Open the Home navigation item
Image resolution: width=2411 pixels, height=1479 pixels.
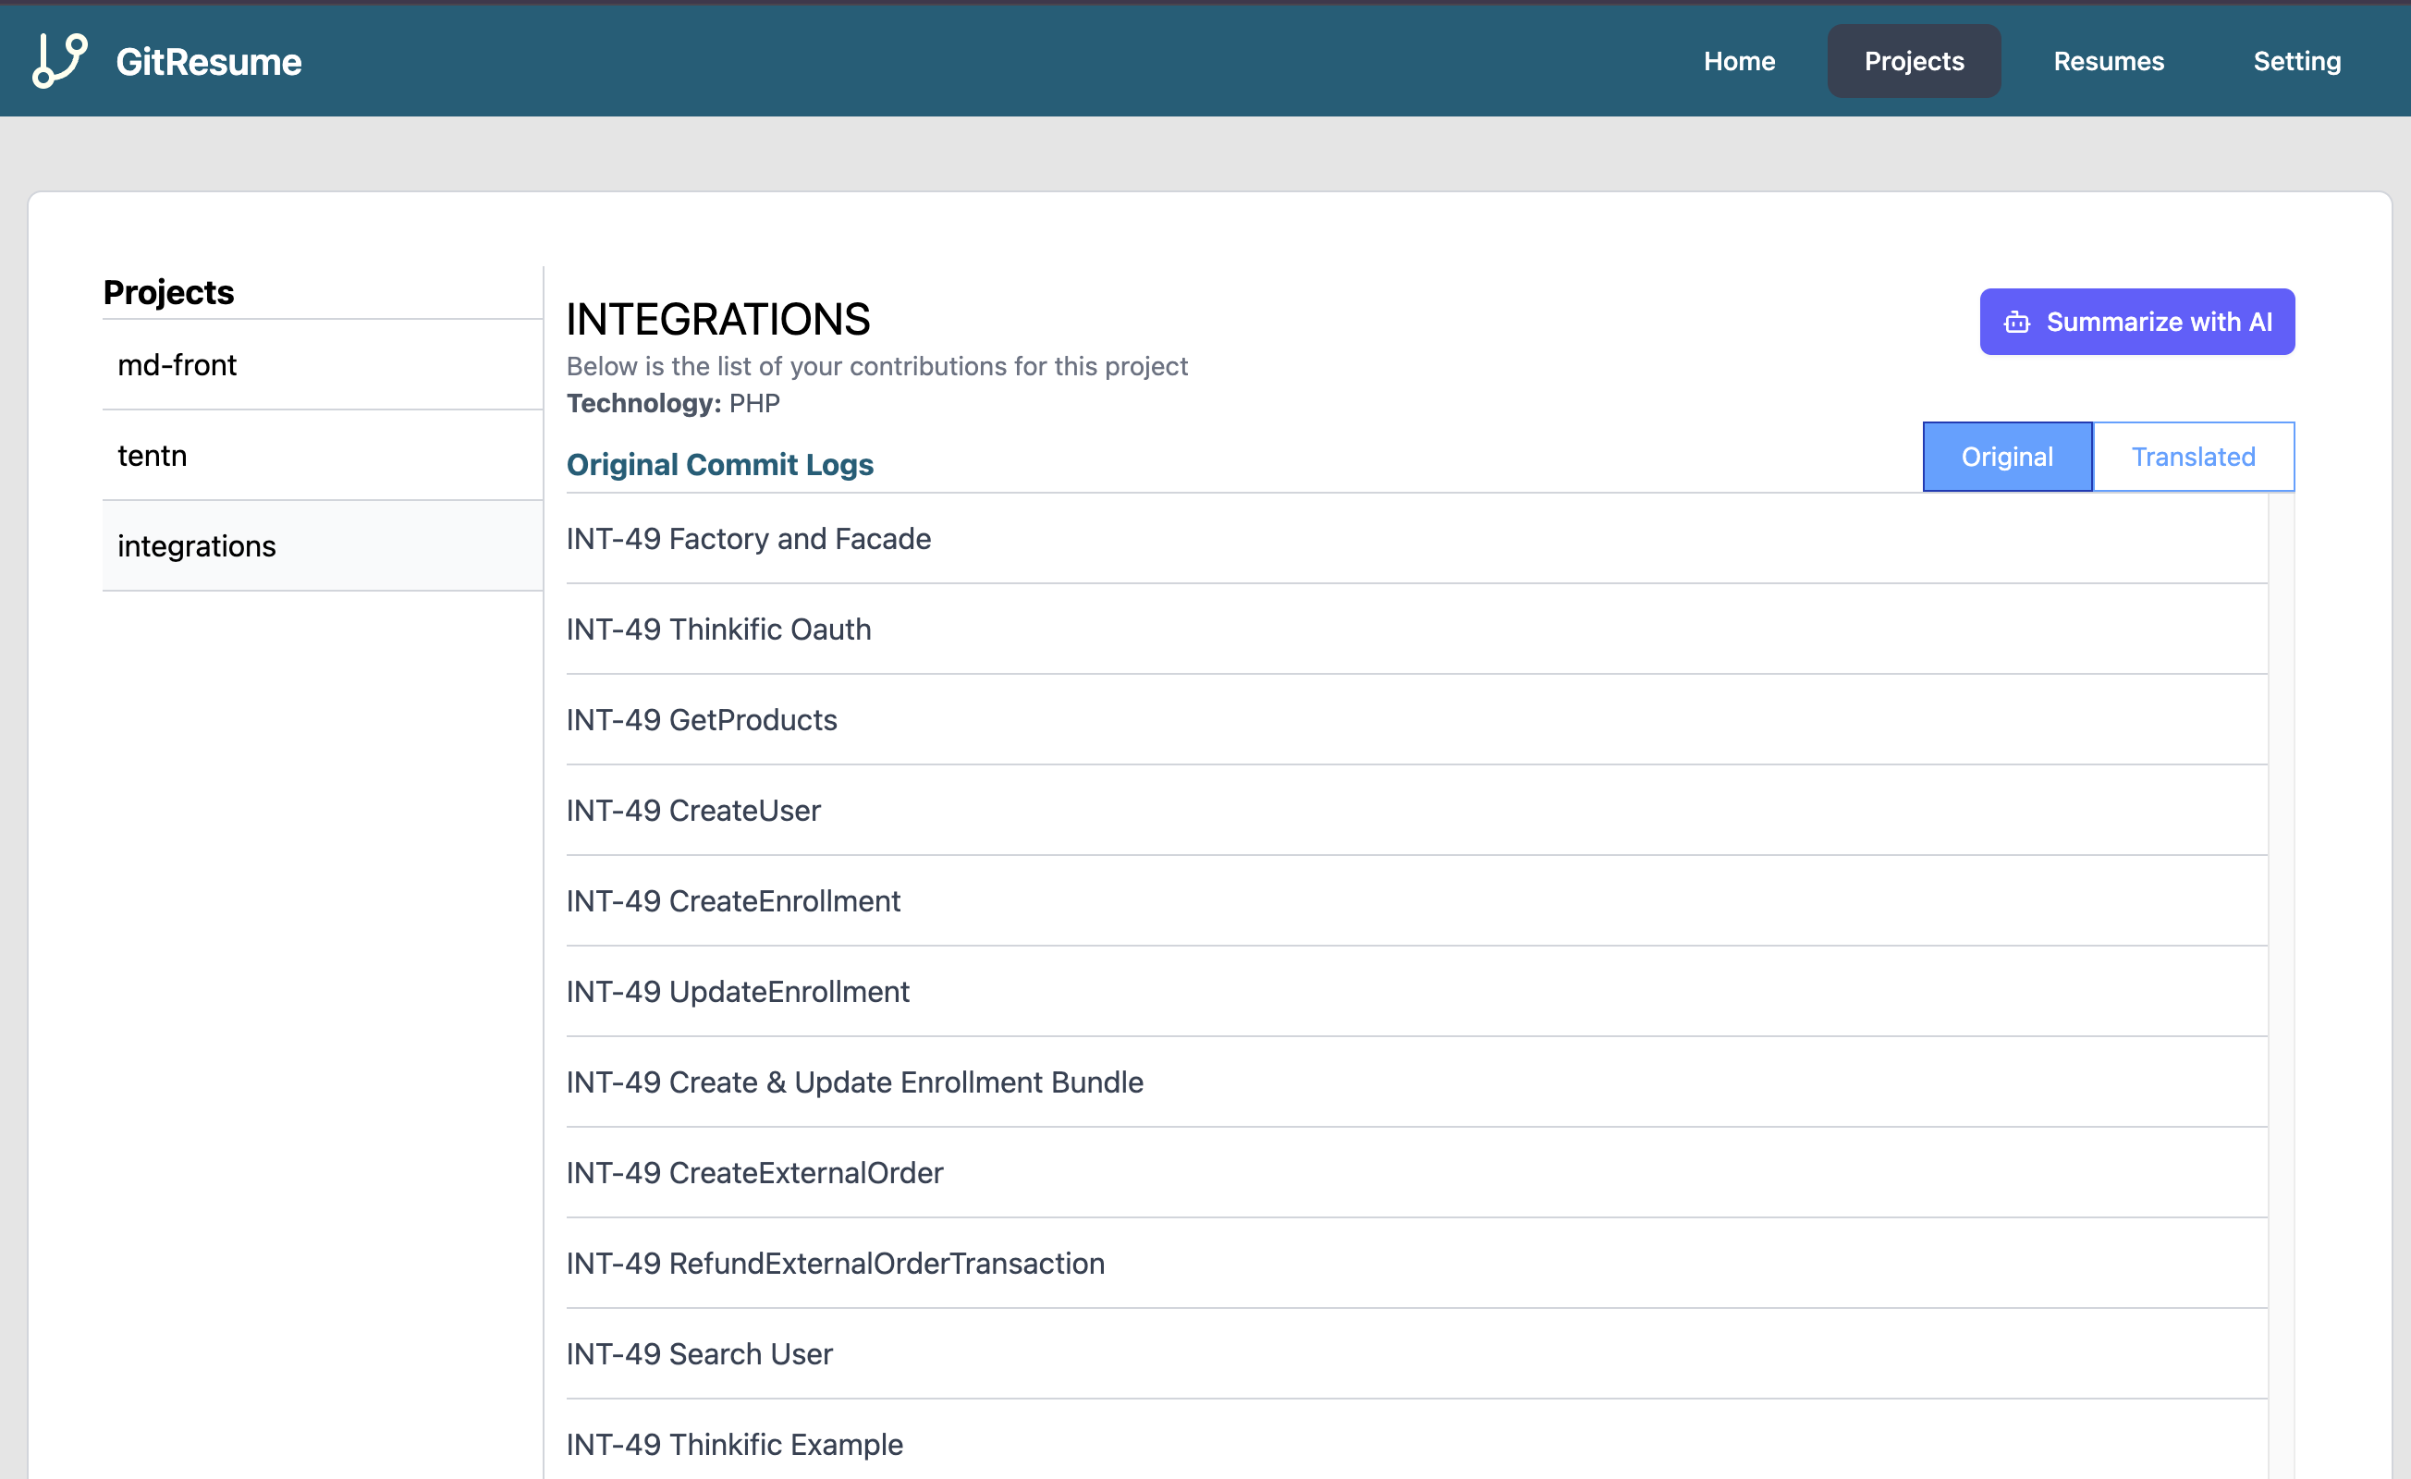(x=1739, y=61)
